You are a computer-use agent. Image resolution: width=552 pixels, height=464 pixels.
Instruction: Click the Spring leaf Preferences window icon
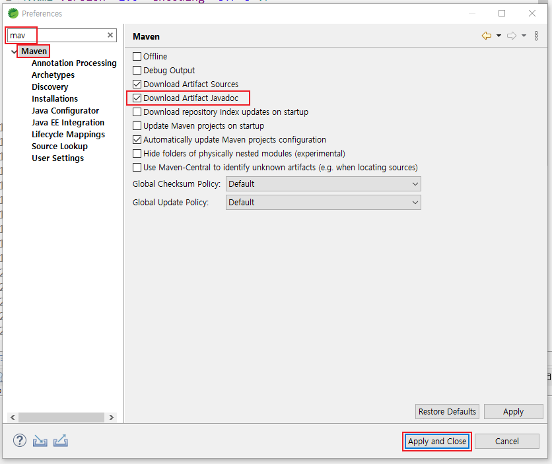point(13,13)
